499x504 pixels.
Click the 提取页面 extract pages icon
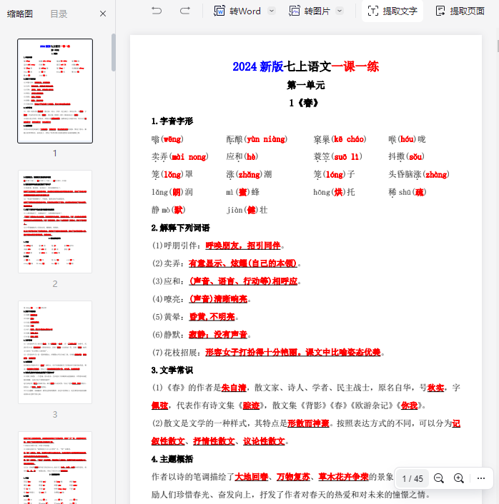pos(440,11)
